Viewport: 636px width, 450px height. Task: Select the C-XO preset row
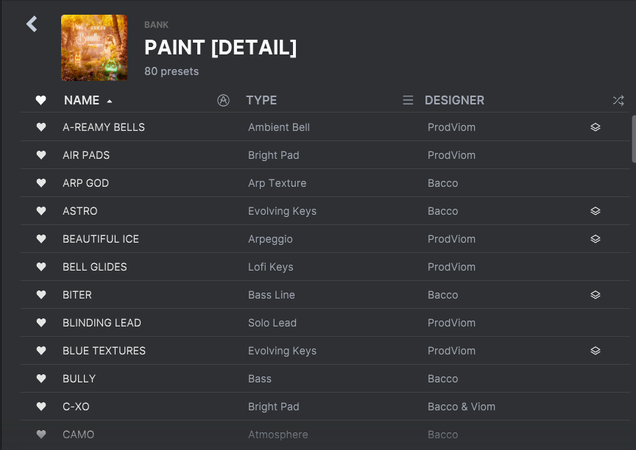[325, 407]
